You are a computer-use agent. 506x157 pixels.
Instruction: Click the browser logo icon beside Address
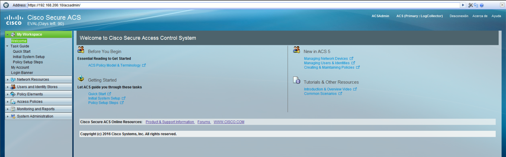pos(6,5)
